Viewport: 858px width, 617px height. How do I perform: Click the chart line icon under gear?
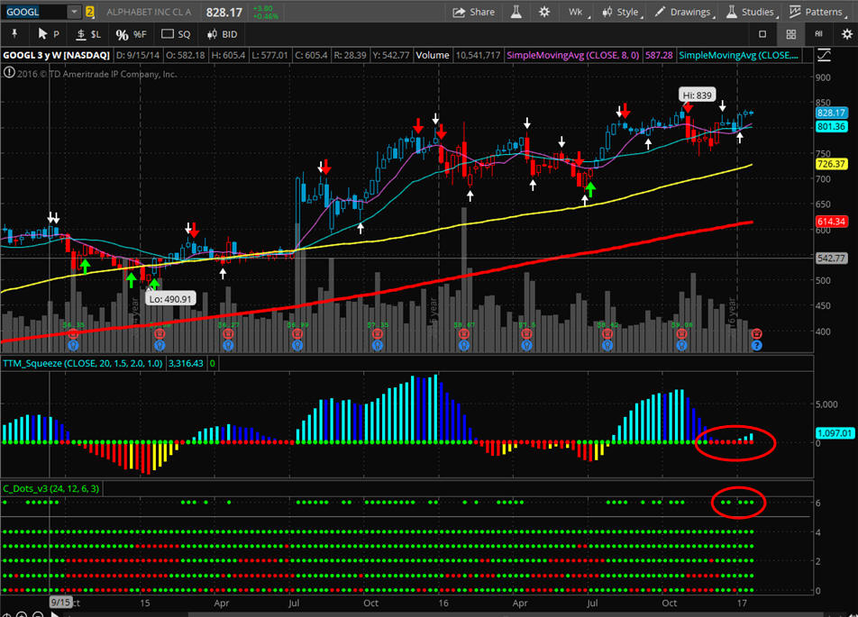coord(825,55)
